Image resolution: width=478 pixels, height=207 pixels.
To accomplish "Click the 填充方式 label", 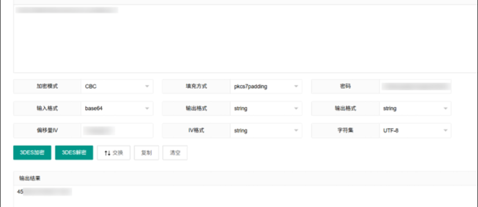I will tap(196, 86).
